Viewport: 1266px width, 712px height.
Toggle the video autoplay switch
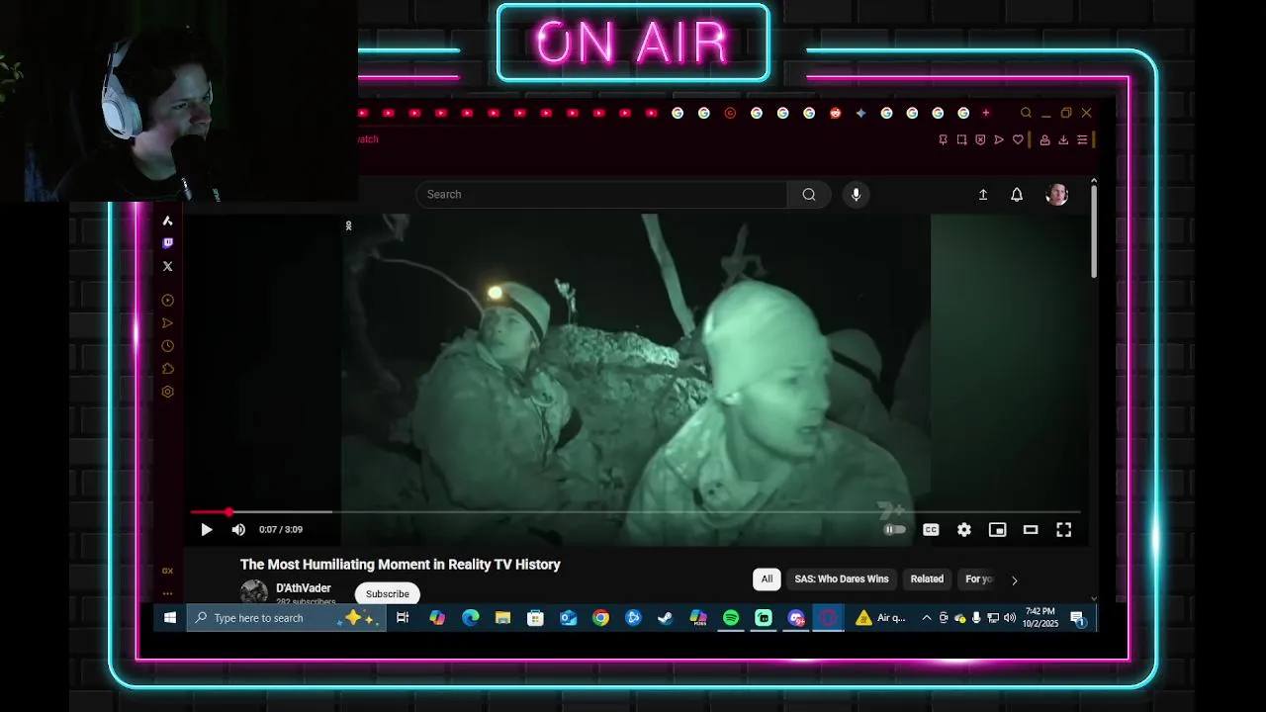(x=894, y=530)
